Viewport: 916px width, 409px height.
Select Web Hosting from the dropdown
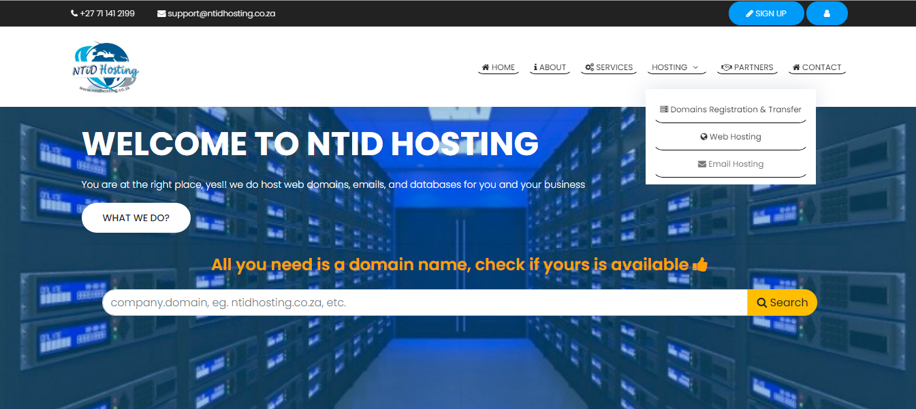point(735,137)
